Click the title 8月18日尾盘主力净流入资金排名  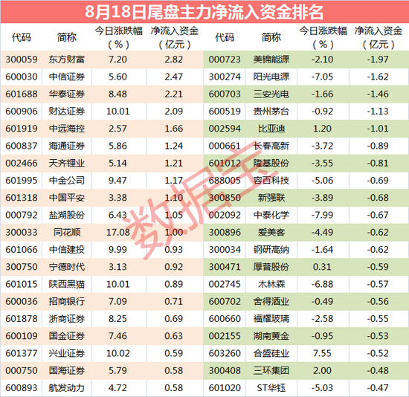pos(204,12)
